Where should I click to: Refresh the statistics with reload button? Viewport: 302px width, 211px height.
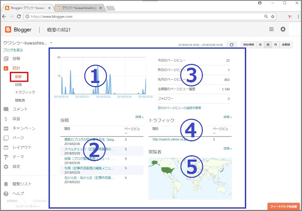click(232, 45)
